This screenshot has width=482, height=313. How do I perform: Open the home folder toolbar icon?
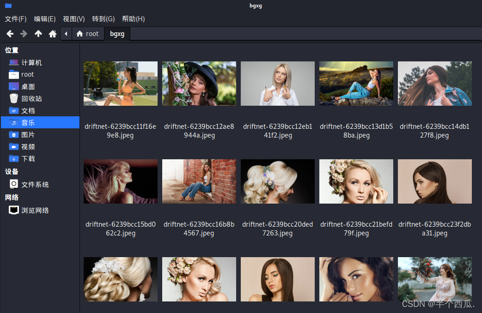click(53, 34)
